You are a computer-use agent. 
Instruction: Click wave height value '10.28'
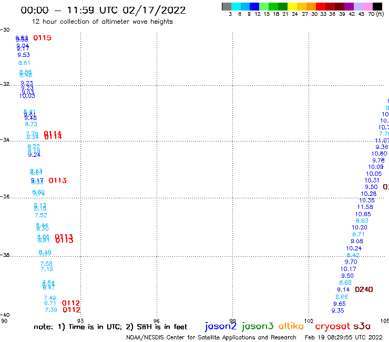(x=368, y=194)
